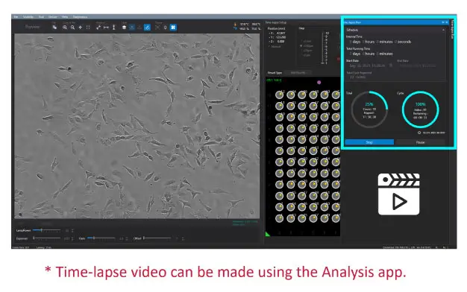
Task: Click the video clapperboard play icon
Action: (x=398, y=194)
